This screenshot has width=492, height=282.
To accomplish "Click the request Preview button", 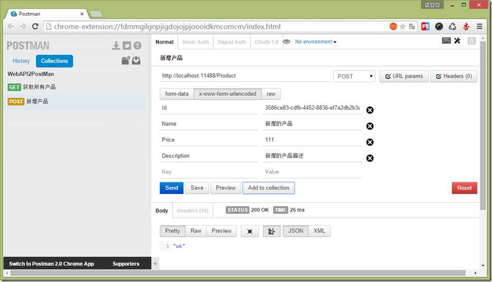I will 225,188.
